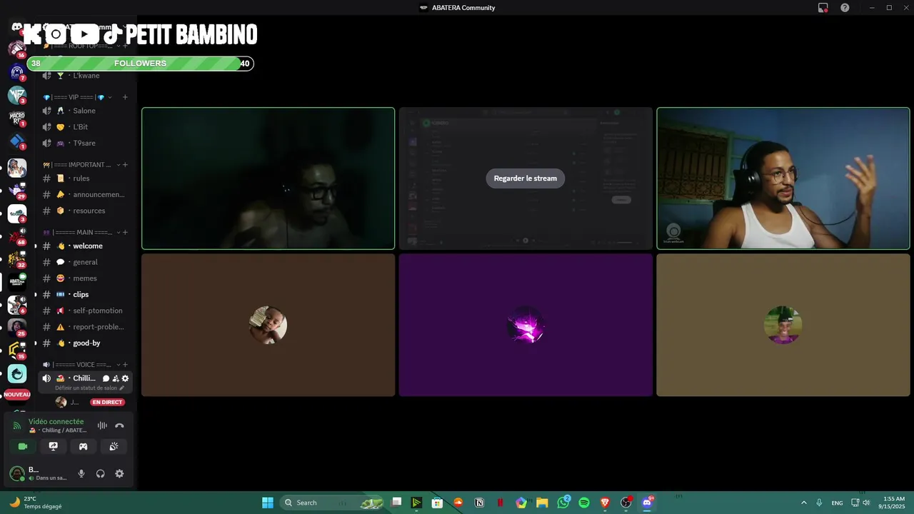Show hidden system tray icons chevron

pos(804,503)
